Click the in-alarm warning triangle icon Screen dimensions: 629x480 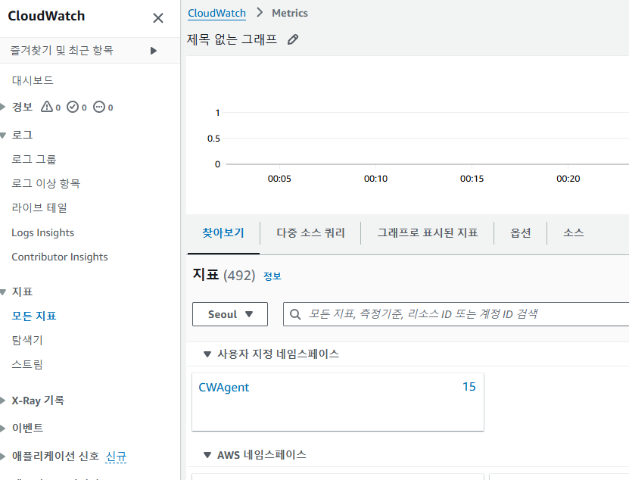pyautogui.click(x=47, y=107)
